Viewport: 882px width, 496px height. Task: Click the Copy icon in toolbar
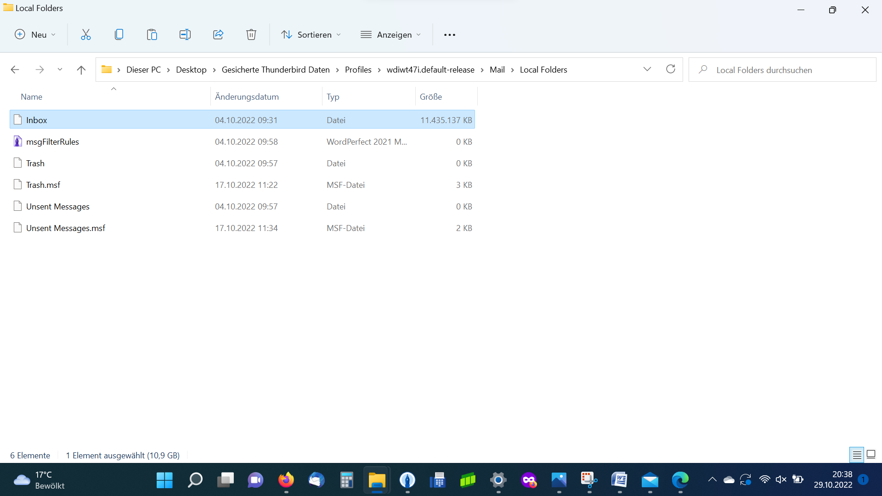[x=119, y=34]
